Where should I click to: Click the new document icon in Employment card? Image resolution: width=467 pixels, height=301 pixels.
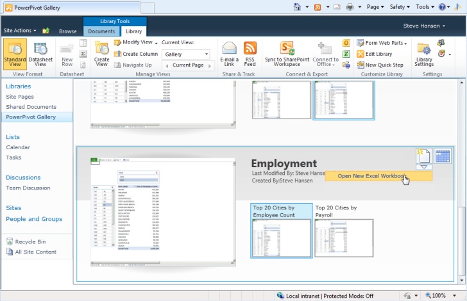(423, 156)
